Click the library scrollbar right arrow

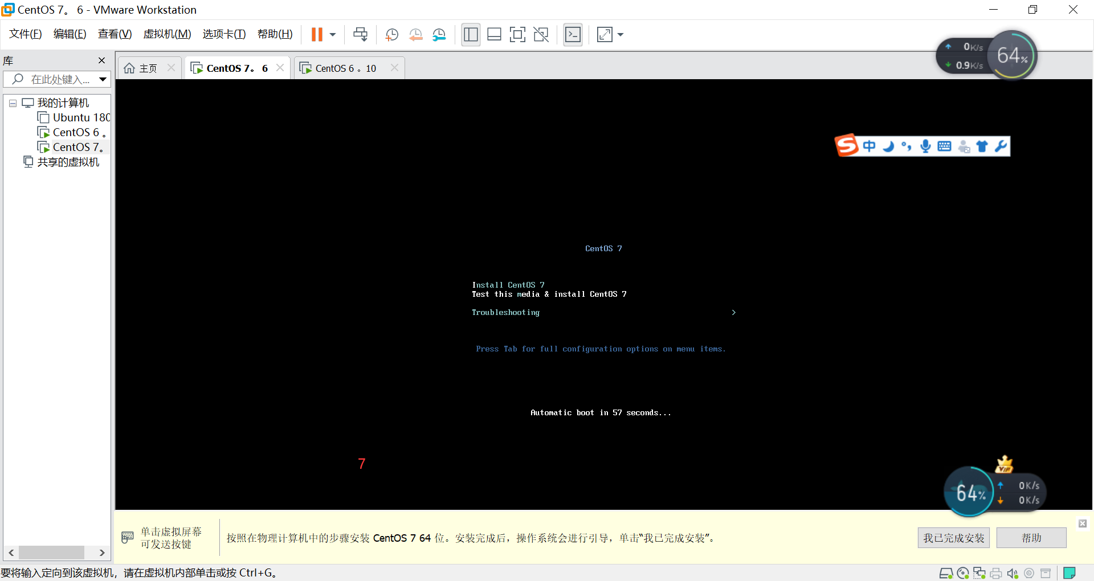101,553
